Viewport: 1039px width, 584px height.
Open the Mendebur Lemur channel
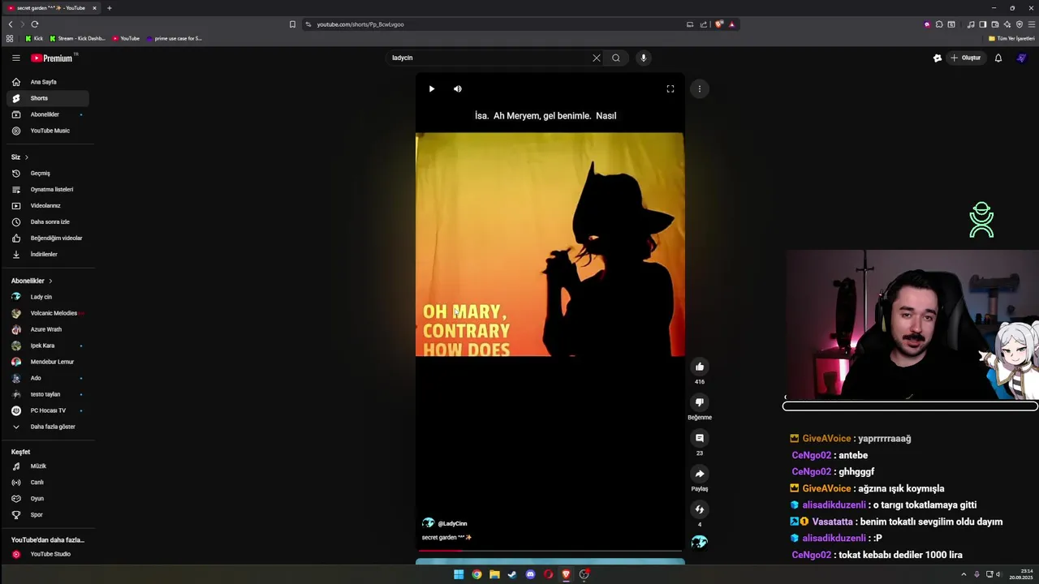(x=47, y=362)
